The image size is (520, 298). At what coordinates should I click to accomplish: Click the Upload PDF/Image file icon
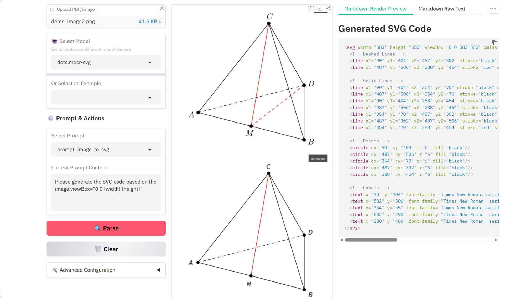pyautogui.click(x=52, y=9)
